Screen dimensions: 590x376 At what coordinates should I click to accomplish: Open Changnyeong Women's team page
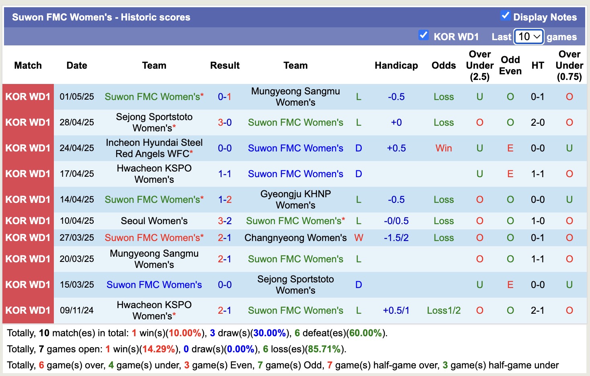pos(295,237)
